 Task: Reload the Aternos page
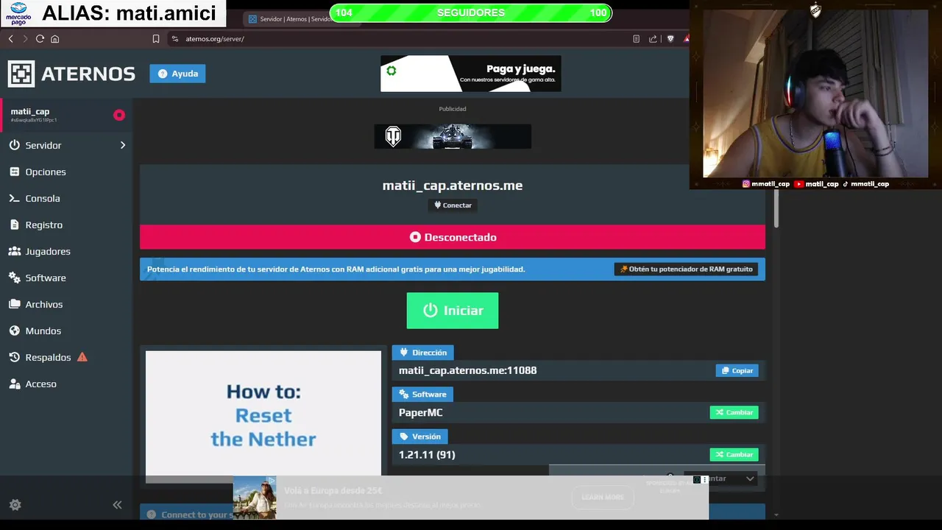[x=40, y=39]
